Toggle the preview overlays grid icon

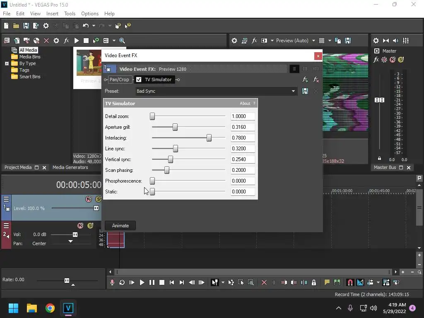[321, 41]
